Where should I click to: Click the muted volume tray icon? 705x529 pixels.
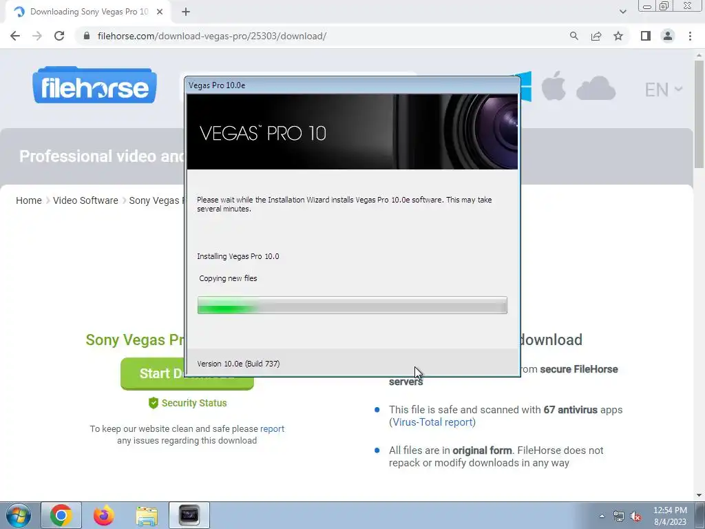[635, 516]
